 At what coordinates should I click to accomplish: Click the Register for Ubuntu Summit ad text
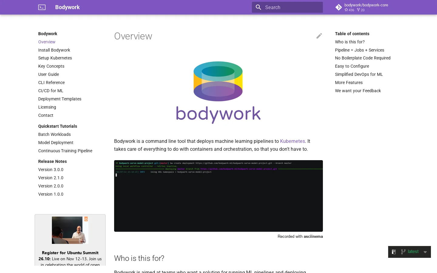click(70, 258)
